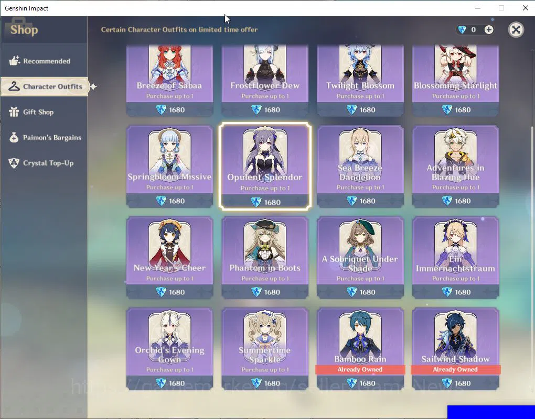Image resolution: width=535 pixels, height=419 pixels.
Task: Click the hanger Character Outfits icon
Action: tap(14, 86)
